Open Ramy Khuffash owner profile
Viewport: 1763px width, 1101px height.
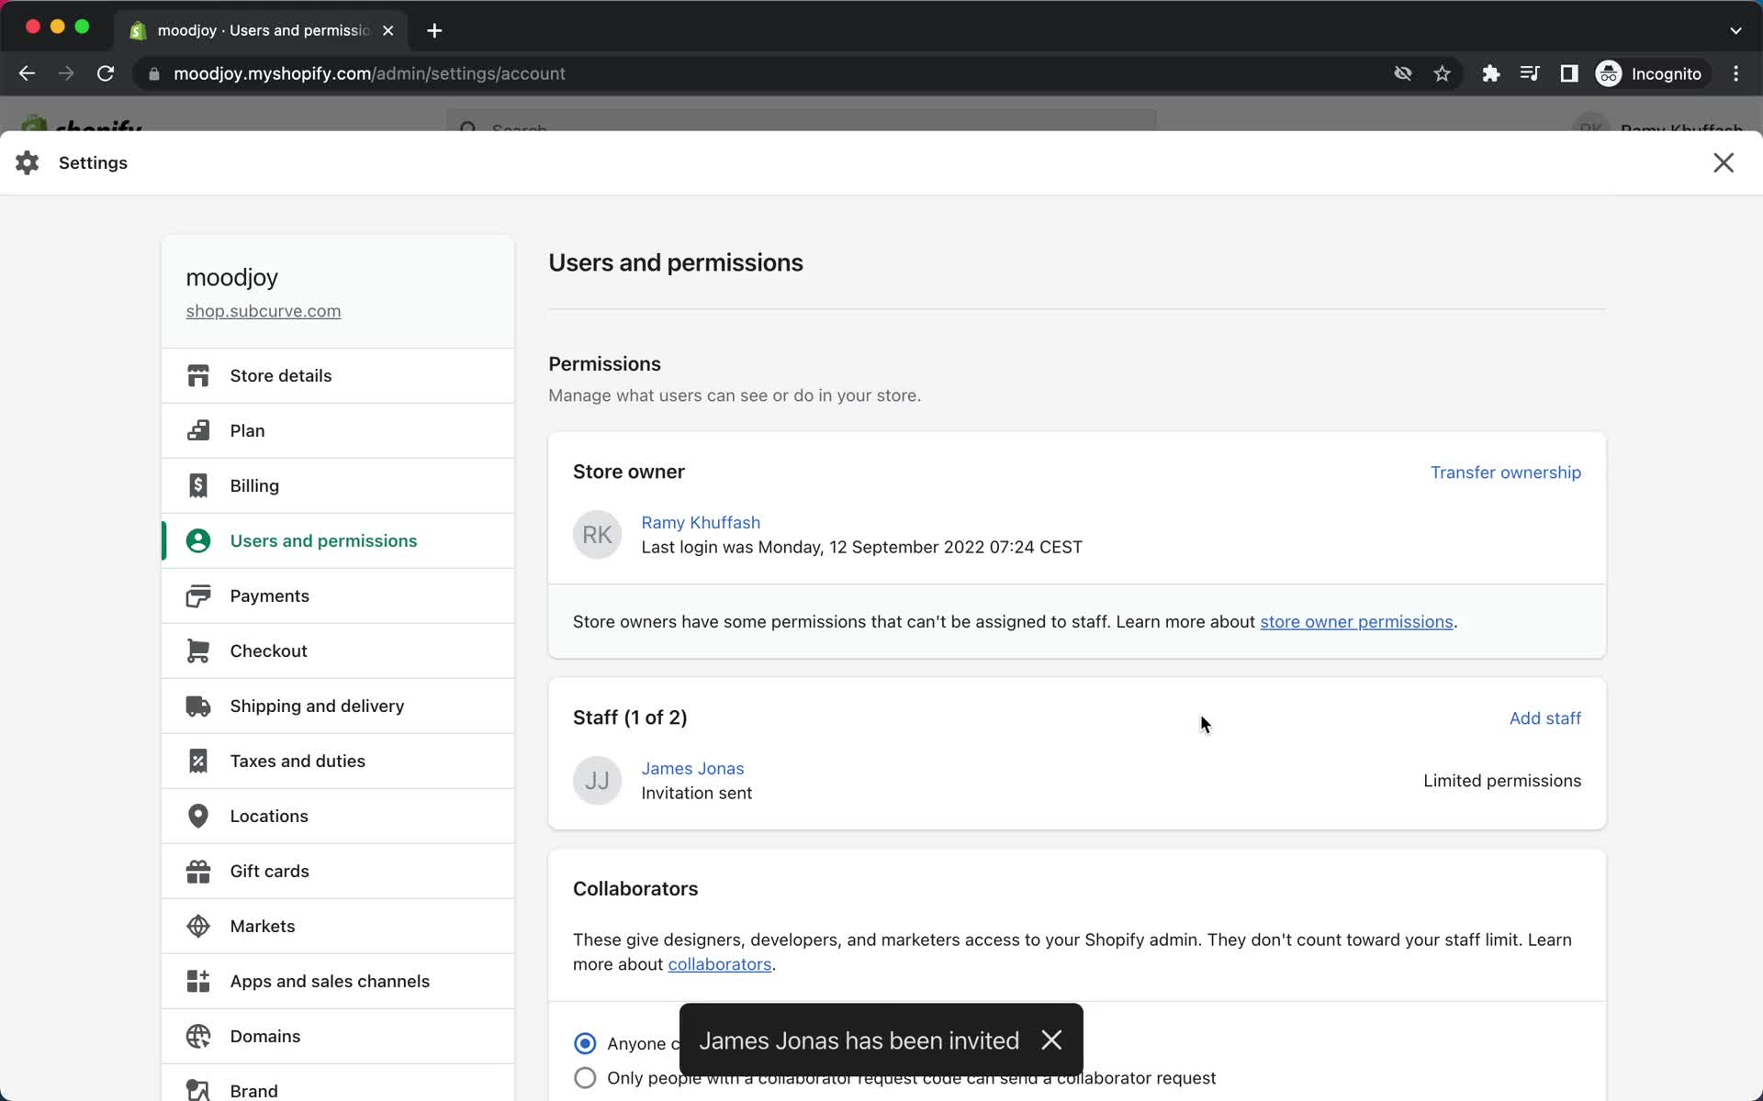(701, 522)
